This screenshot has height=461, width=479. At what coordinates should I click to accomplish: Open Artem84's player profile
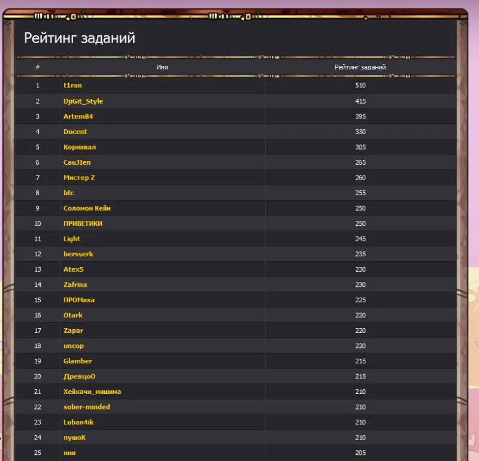[78, 116]
